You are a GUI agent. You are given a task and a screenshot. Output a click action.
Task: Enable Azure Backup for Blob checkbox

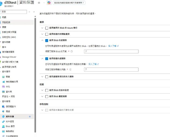coord(47,28)
